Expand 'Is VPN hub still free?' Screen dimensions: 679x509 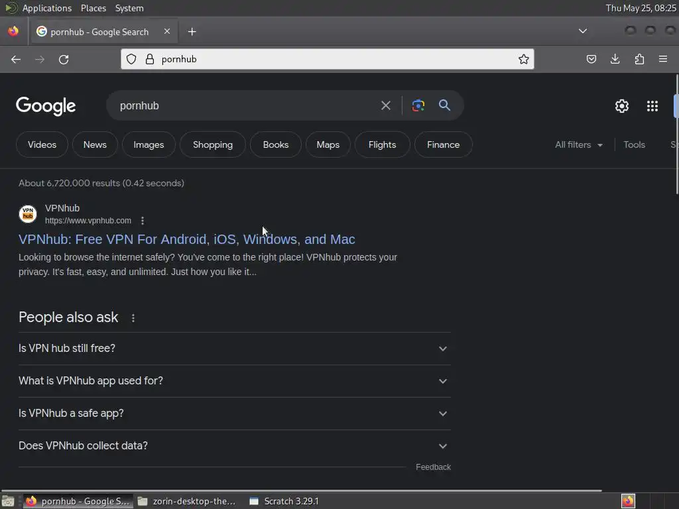pyautogui.click(x=234, y=349)
